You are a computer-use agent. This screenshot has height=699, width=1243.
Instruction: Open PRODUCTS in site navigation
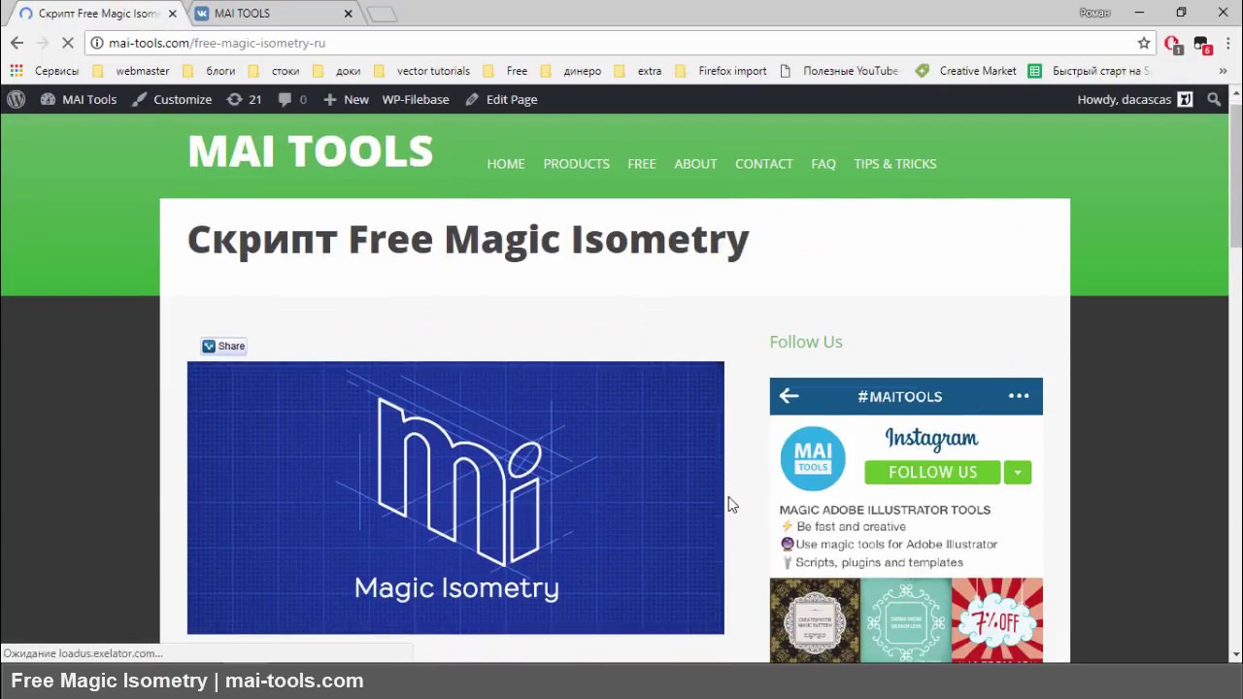(577, 164)
